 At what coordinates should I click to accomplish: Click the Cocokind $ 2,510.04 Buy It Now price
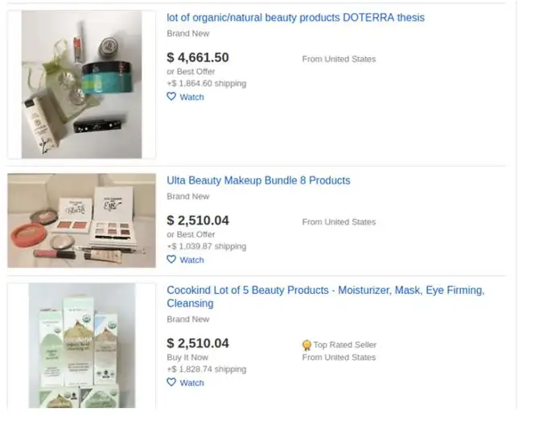(x=198, y=343)
